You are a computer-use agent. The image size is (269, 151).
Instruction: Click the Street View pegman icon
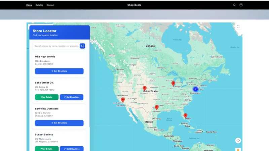tap(238, 150)
